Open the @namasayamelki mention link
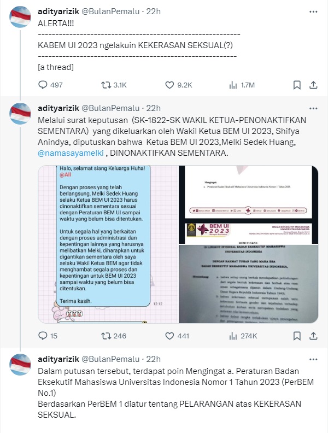 coord(71,153)
